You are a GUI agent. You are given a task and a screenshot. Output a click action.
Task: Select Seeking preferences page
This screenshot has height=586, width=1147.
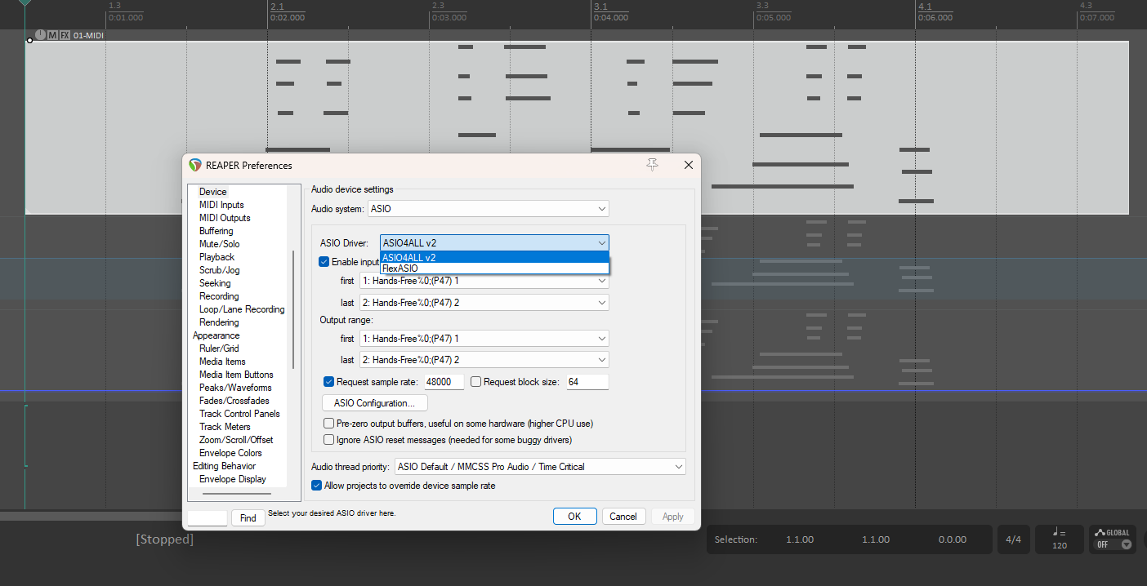(x=215, y=283)
